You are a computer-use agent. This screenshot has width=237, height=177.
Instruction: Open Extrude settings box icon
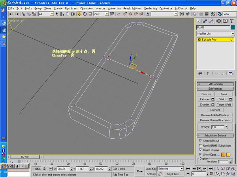tap(213, 99)
